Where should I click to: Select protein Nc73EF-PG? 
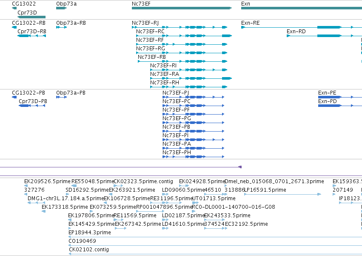point(177,118)
